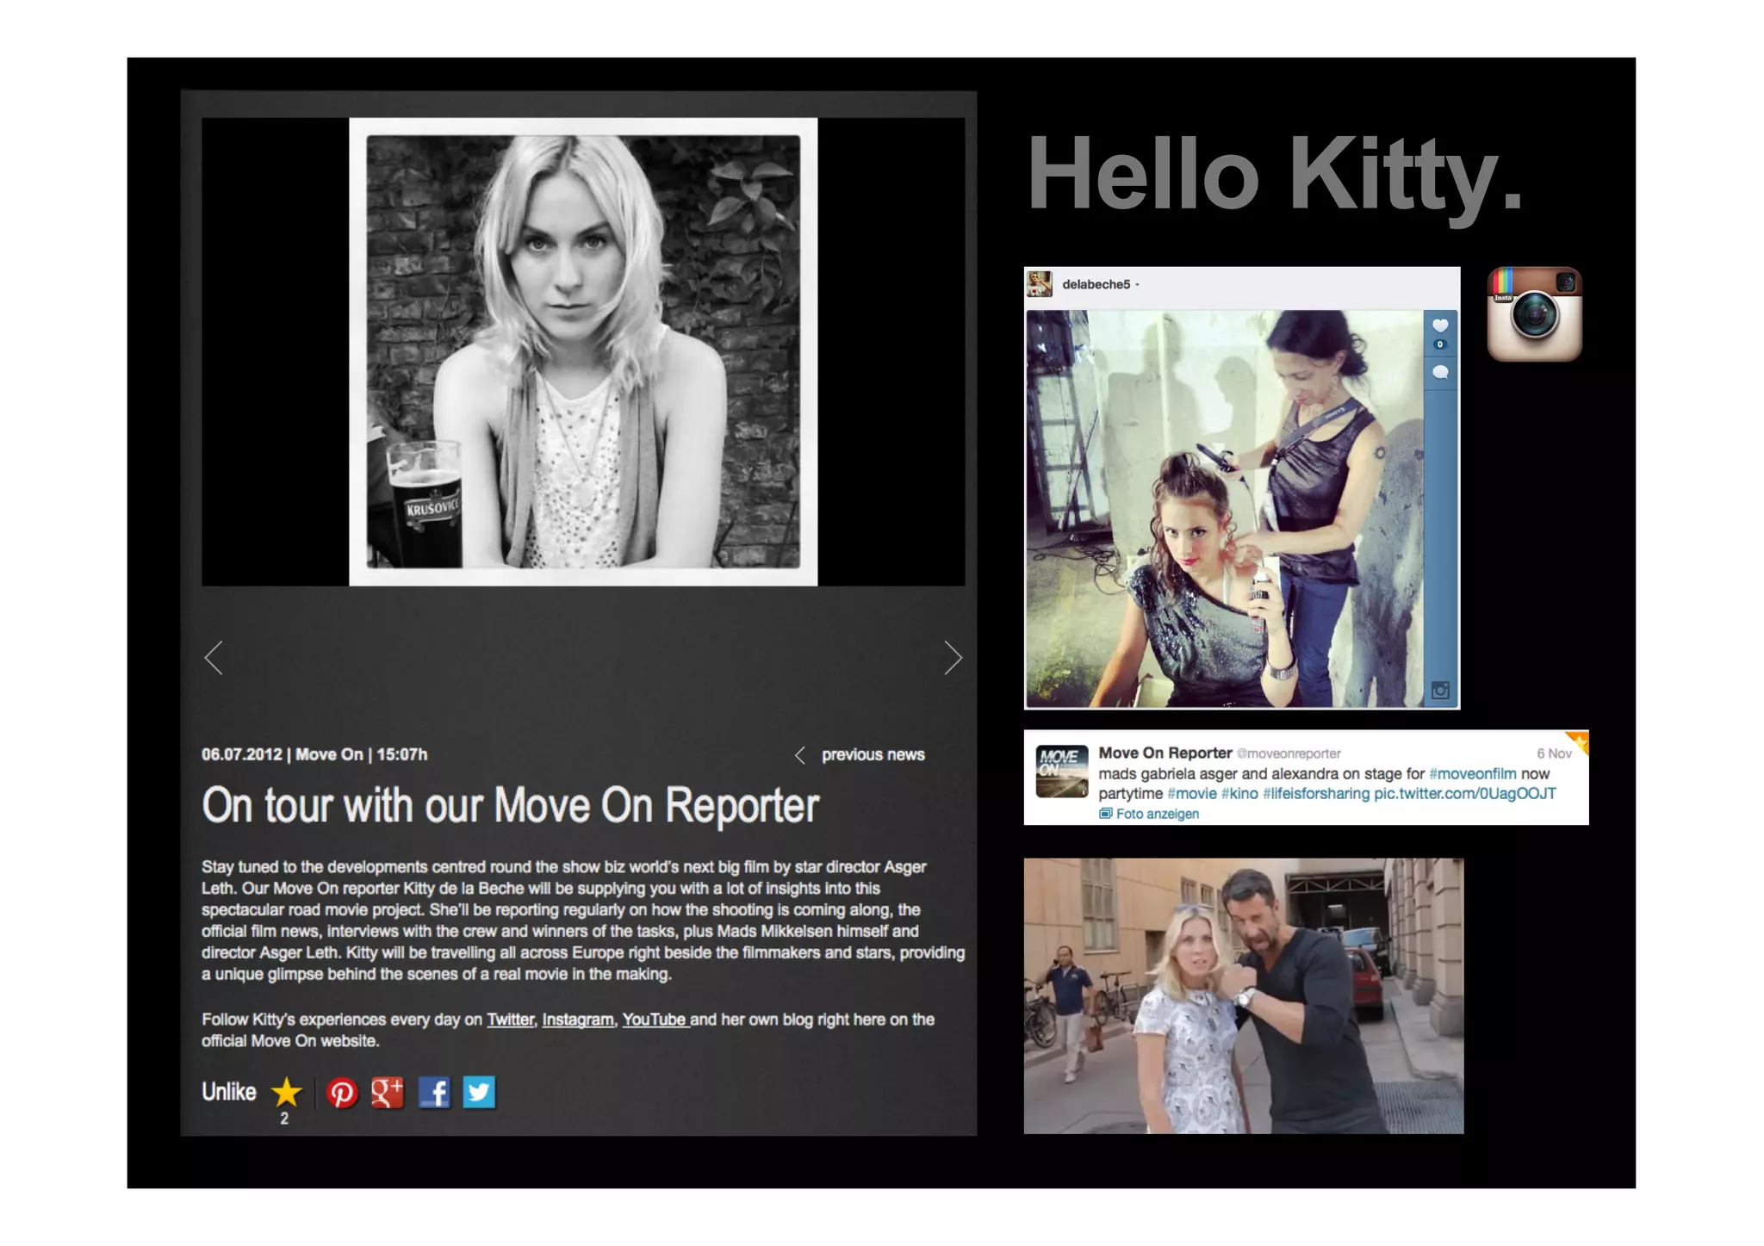Click the previous news link

[872, 755]
